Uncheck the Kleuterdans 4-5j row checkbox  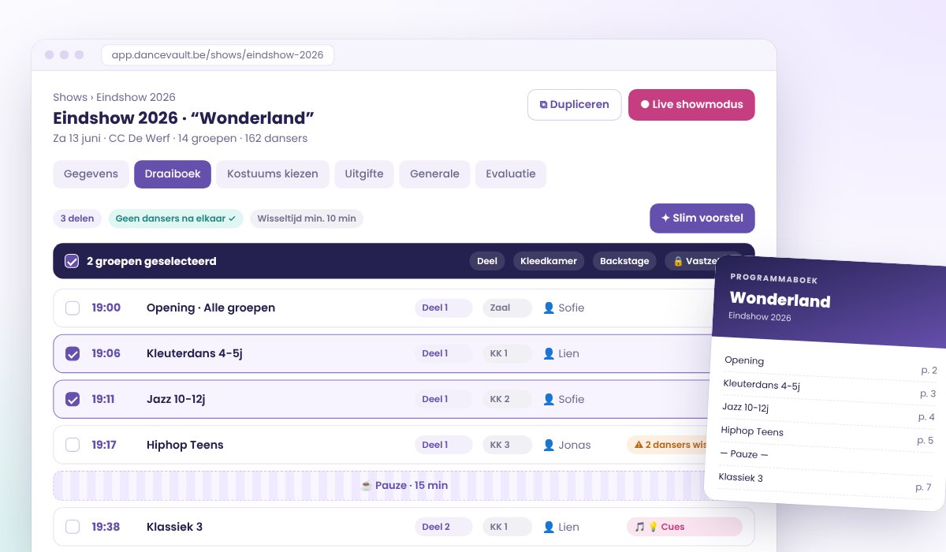click(73, 354)
